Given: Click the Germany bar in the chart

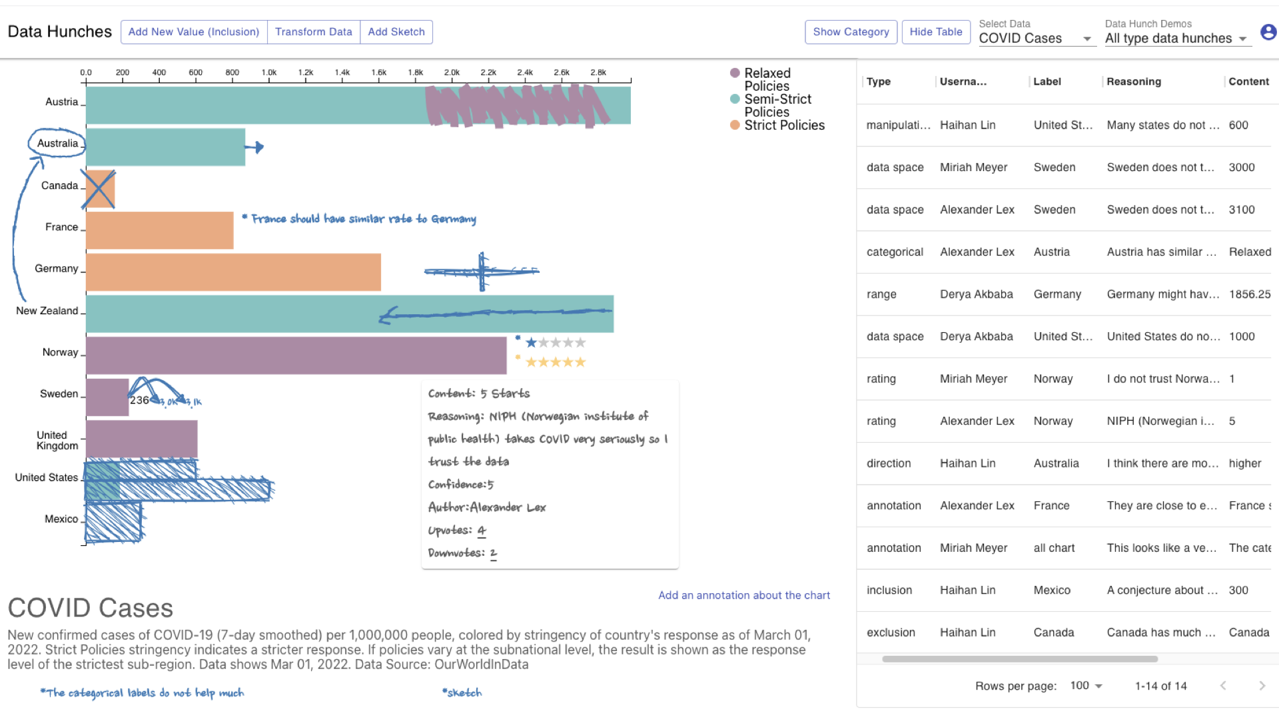Looking at the screenshot, I should [x=233, y=272].
